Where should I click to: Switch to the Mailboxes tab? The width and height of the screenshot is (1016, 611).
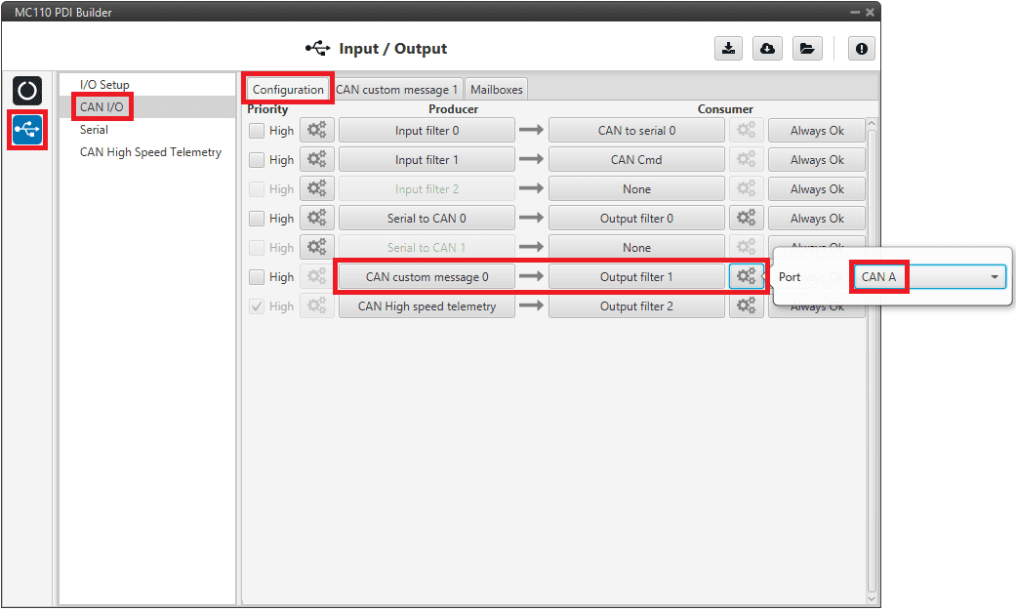click(x=496, y=90)
